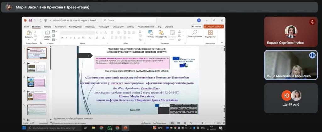This screenshot has height=132, width=322.
Task: Toggle the Примечания comments pane
Action: pyautogui.click(x=160, y=123)
